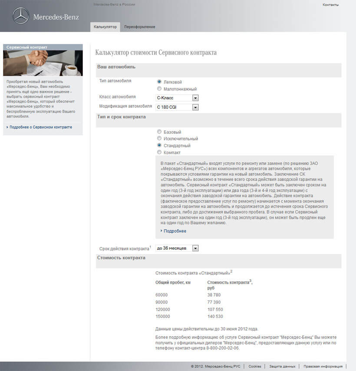Click the Cookies footer link
This screenshot has height=371, width=356.
tap(255, 366)
